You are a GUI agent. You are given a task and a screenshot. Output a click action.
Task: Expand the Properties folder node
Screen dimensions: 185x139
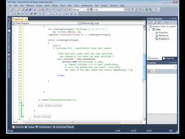[152, 33]
